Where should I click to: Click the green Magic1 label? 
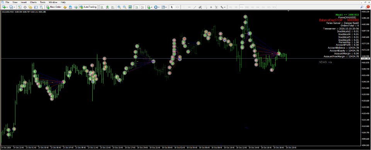347,15
